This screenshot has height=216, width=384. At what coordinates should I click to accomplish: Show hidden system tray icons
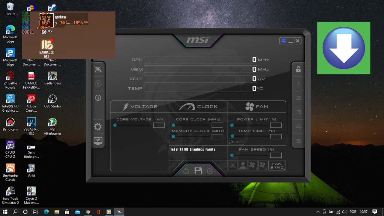tap(318, 212)
